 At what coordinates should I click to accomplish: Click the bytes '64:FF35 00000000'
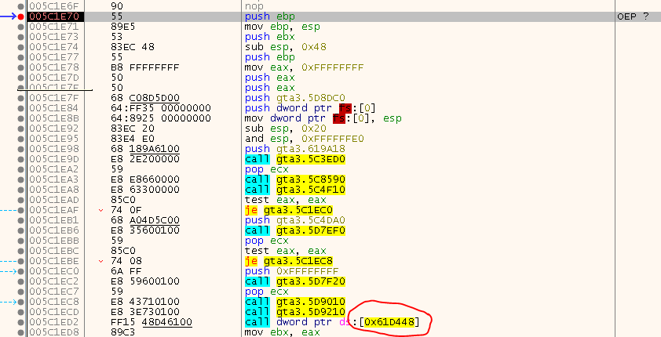point(161,108)
